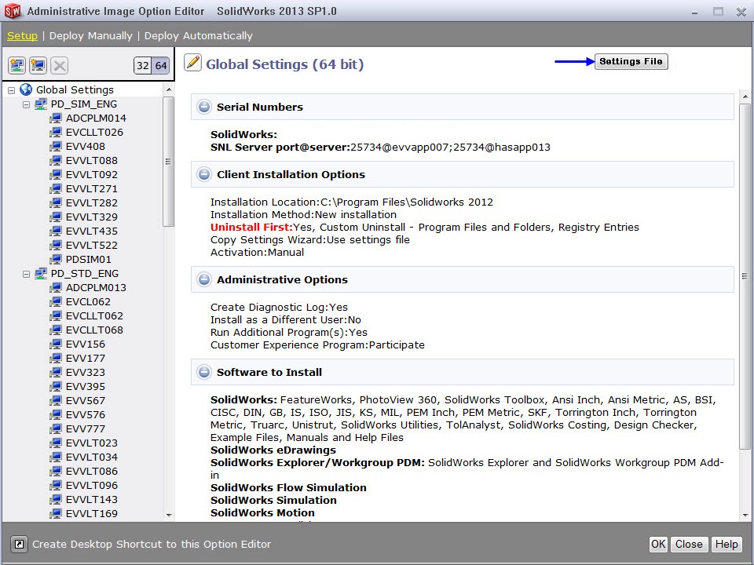Image resolution: width=754 pixels, height=565 pixels.
Task: Click the computer icon next to EVVLT435
Action: pyautogui.click(x=56, y=231)
